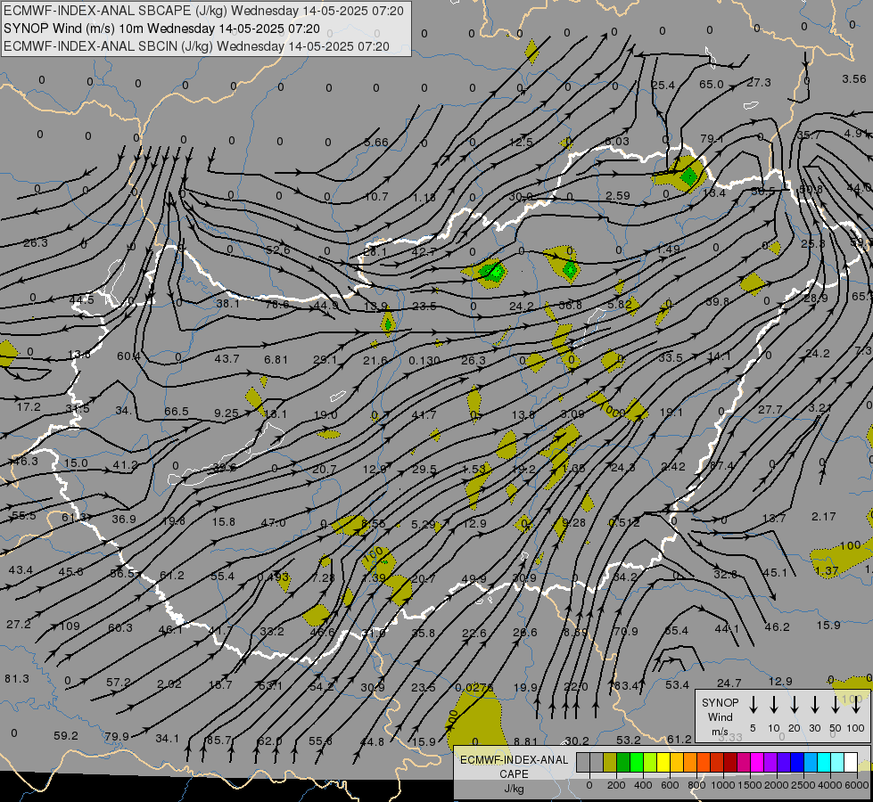This screenshot has width=873, height=802.
Task: Click the 66.5 grid value
Action: [x=177, y=412]
